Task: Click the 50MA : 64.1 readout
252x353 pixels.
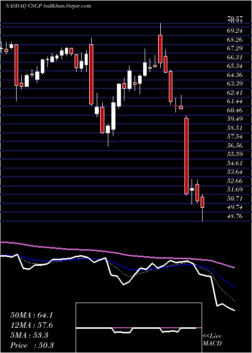Action: (31, 315)
